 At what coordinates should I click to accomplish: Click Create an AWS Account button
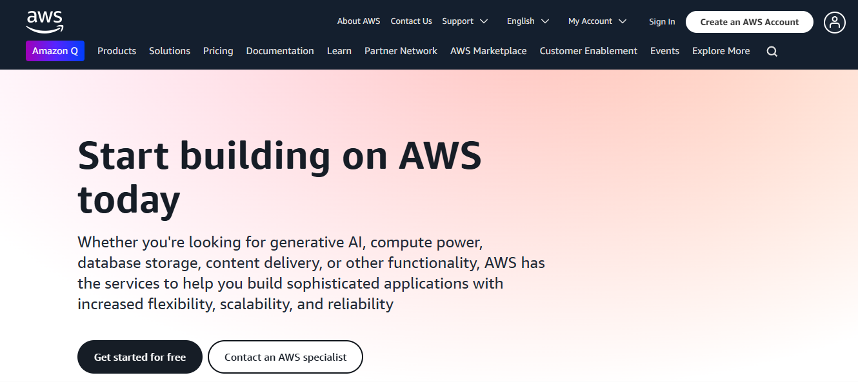[750, 22]
